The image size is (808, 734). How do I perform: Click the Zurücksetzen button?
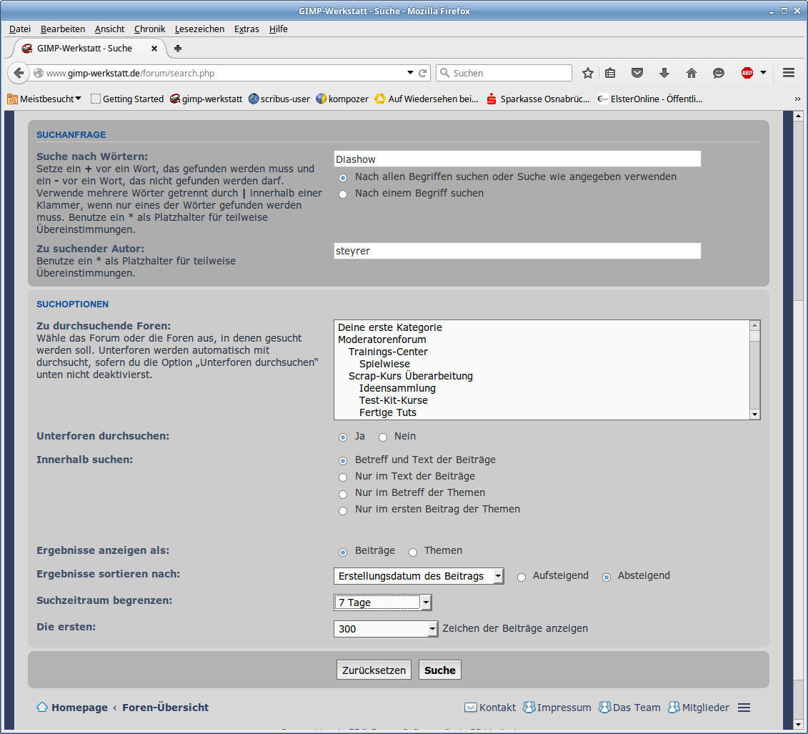374,670
